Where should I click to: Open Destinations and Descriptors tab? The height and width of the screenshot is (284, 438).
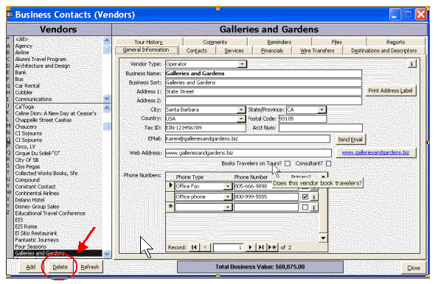coord(384,51)
